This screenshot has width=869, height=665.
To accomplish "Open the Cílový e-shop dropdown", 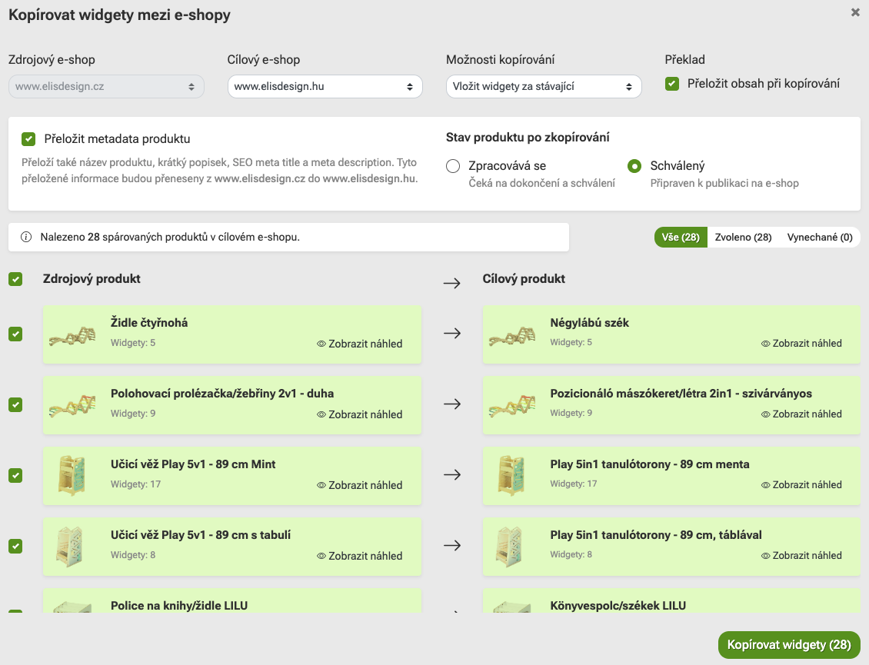I will click(325, 87).
